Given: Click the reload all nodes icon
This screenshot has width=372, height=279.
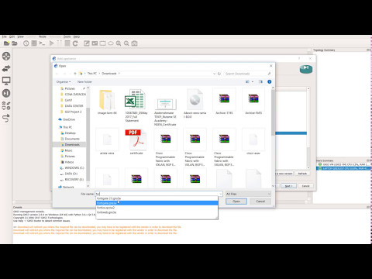Looking at the screenshot, I should point(75,43).
